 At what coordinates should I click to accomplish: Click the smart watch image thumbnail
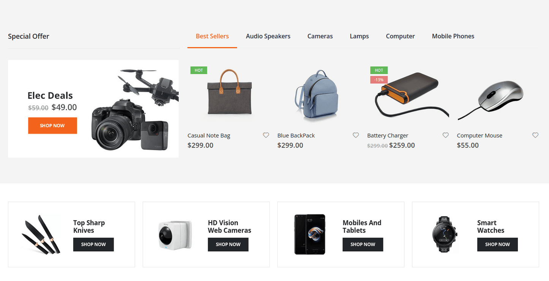click(x=446, y=234)
